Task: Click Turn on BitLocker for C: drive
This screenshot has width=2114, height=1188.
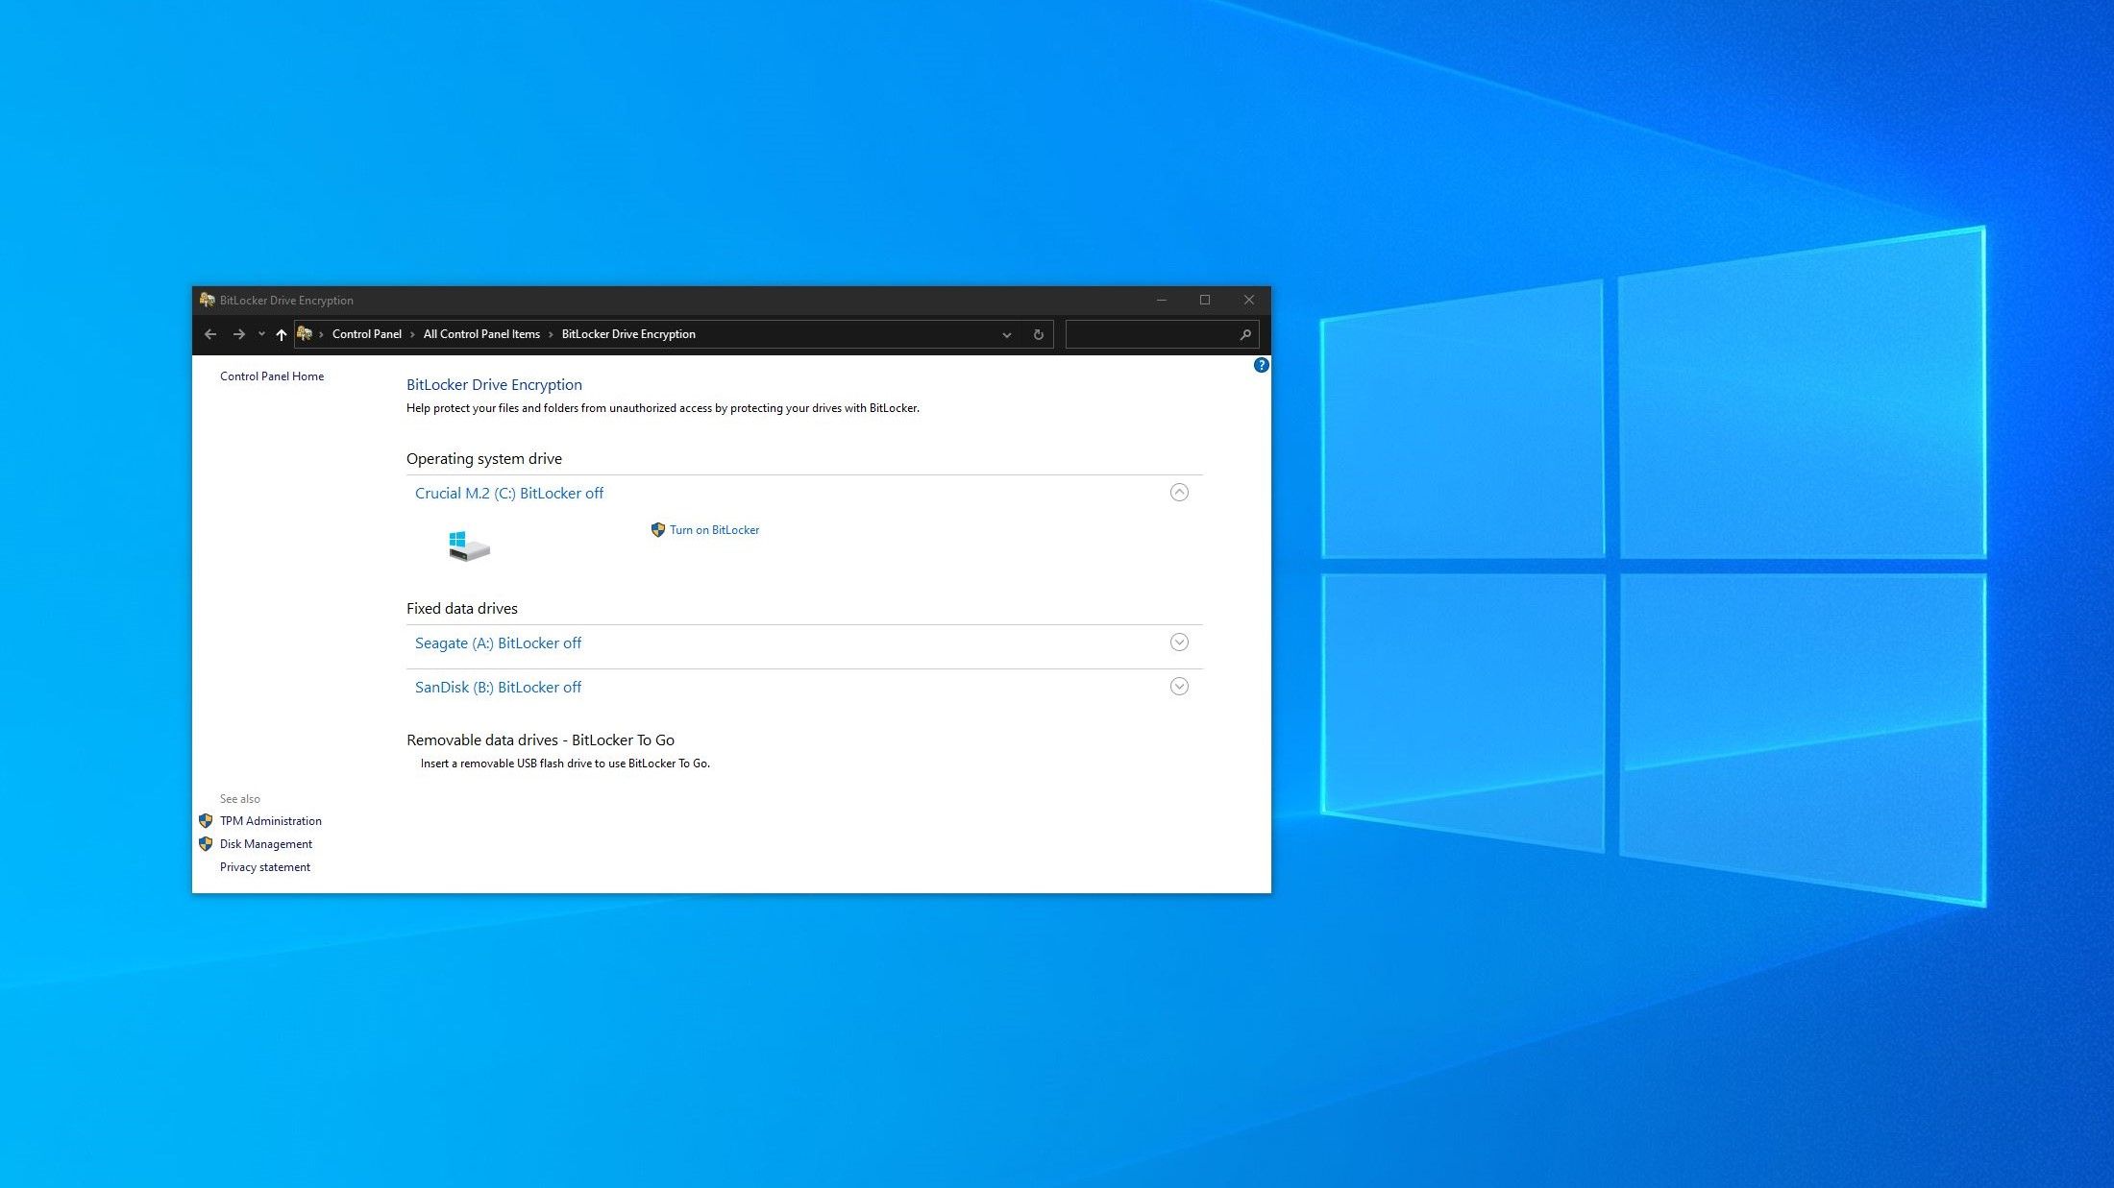Action: [714, 529]
